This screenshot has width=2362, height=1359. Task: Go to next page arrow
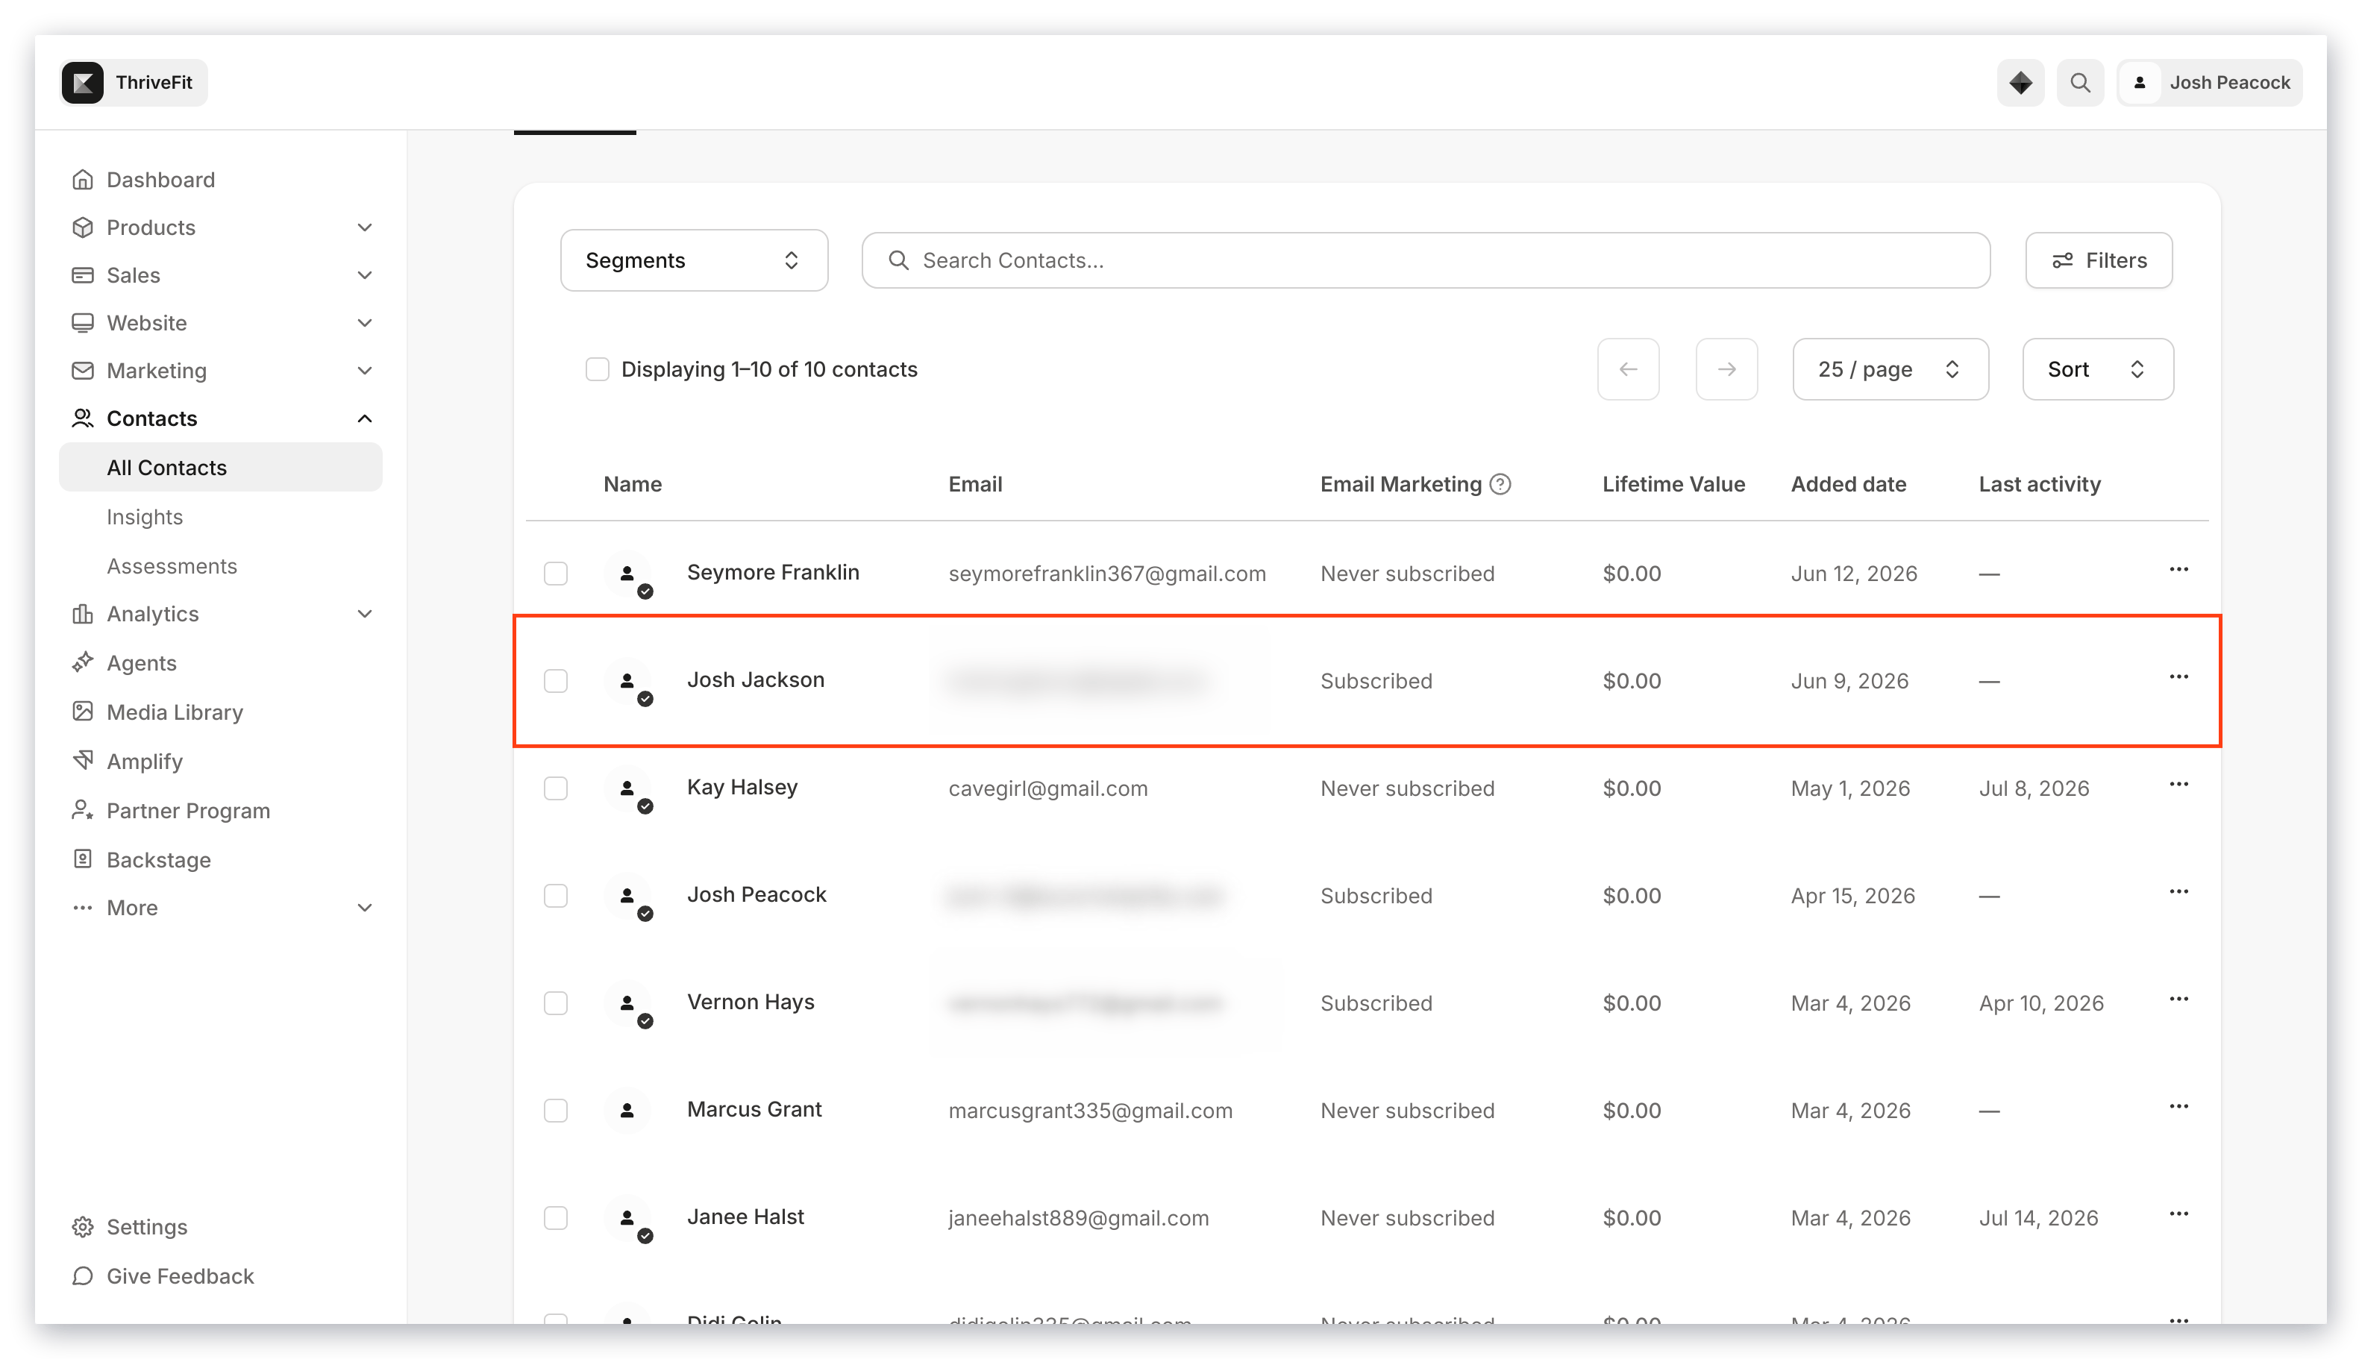click(1726, 368)
